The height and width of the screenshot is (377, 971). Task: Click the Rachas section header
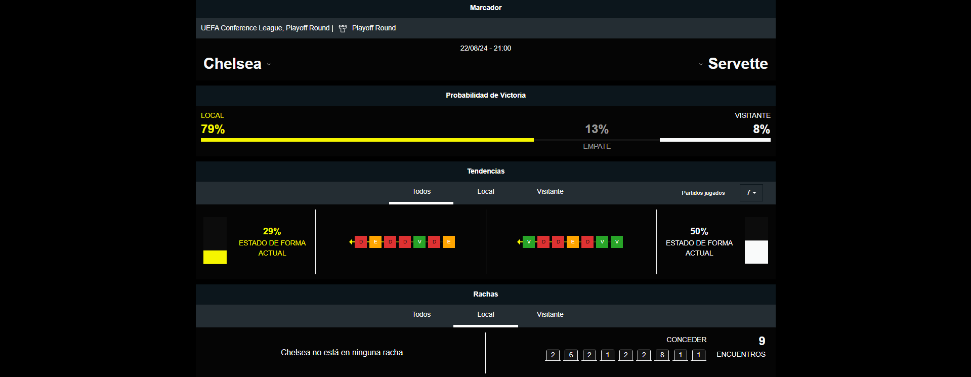486,295
